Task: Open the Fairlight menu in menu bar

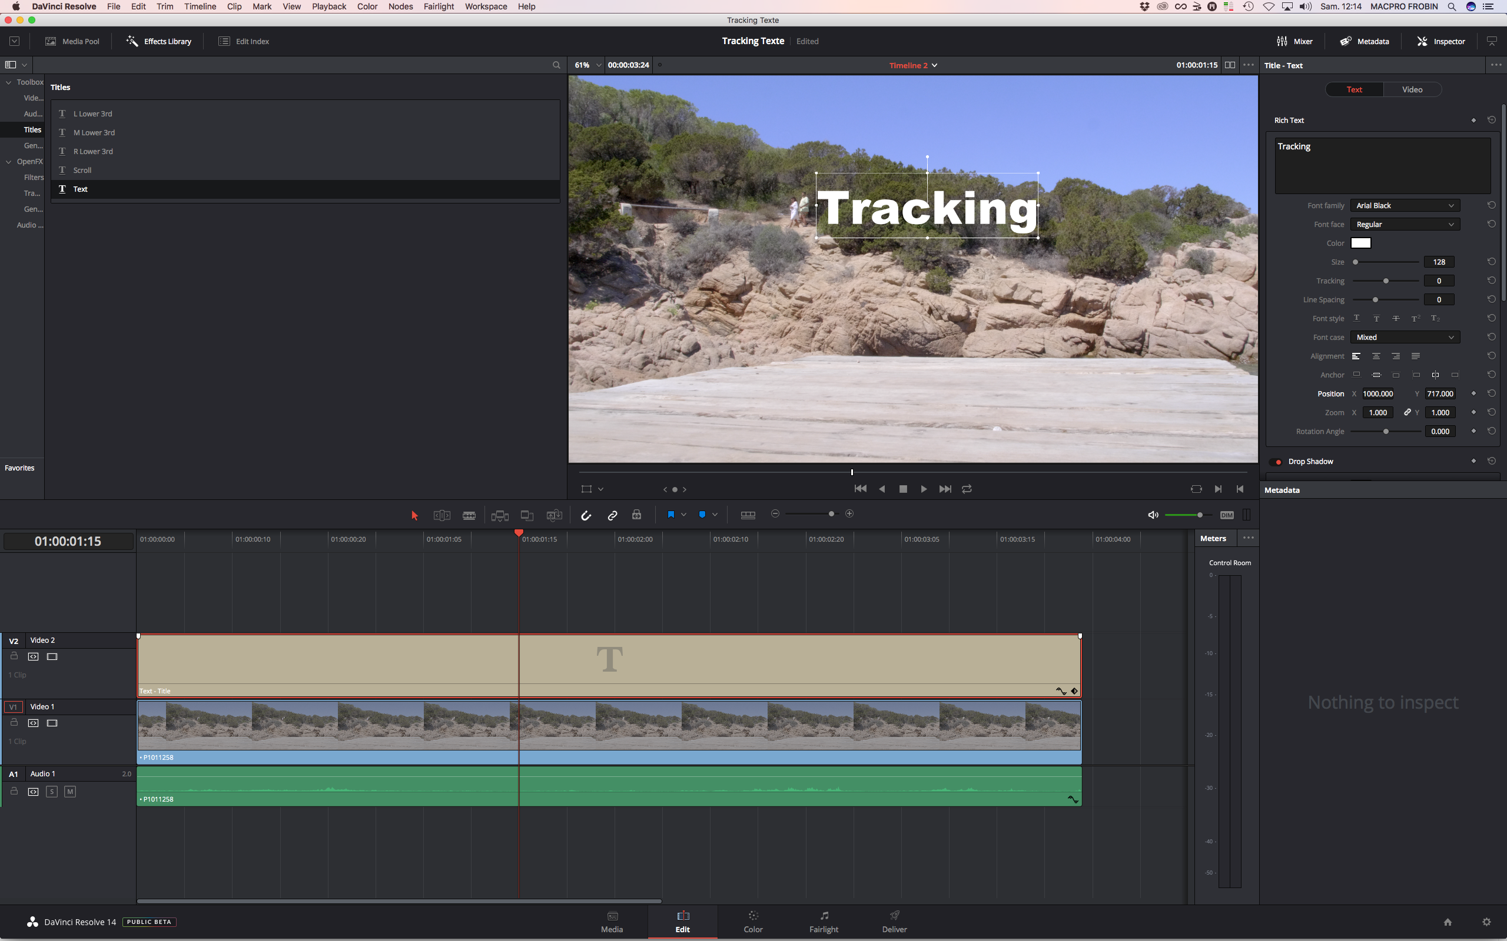Action: [439, 6]
